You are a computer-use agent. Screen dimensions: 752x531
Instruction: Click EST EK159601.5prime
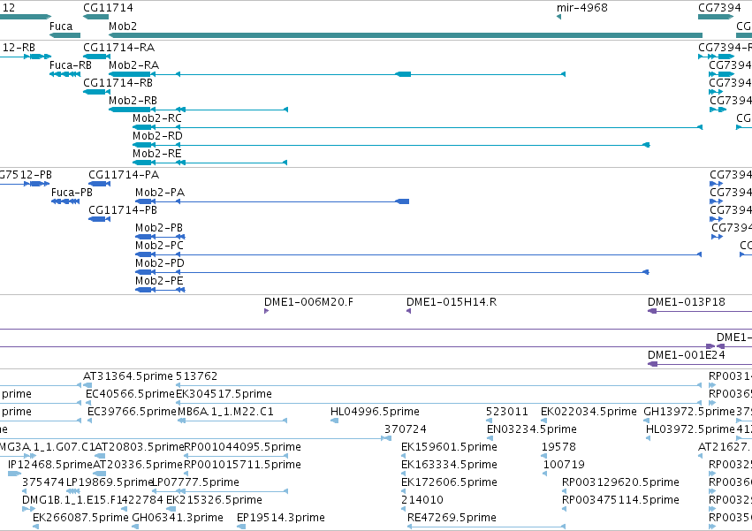(404, 456)
